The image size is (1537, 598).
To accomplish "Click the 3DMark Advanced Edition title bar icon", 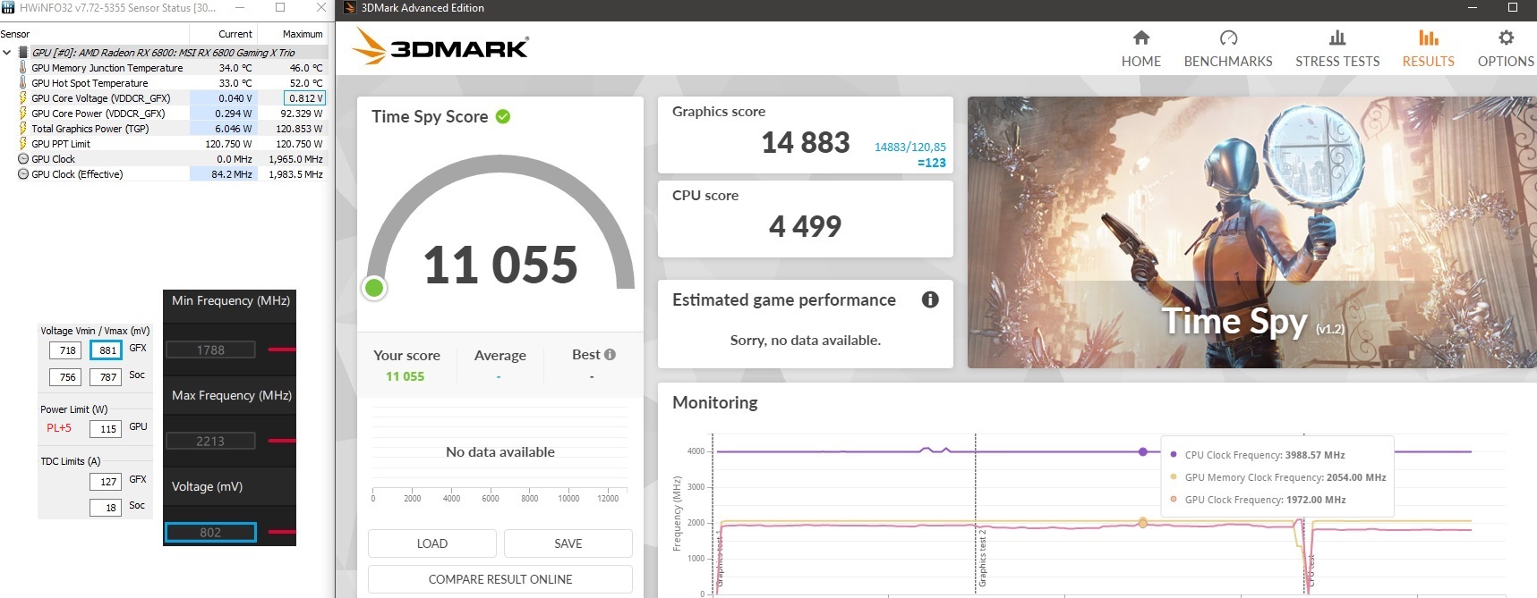I will point(350,8).
